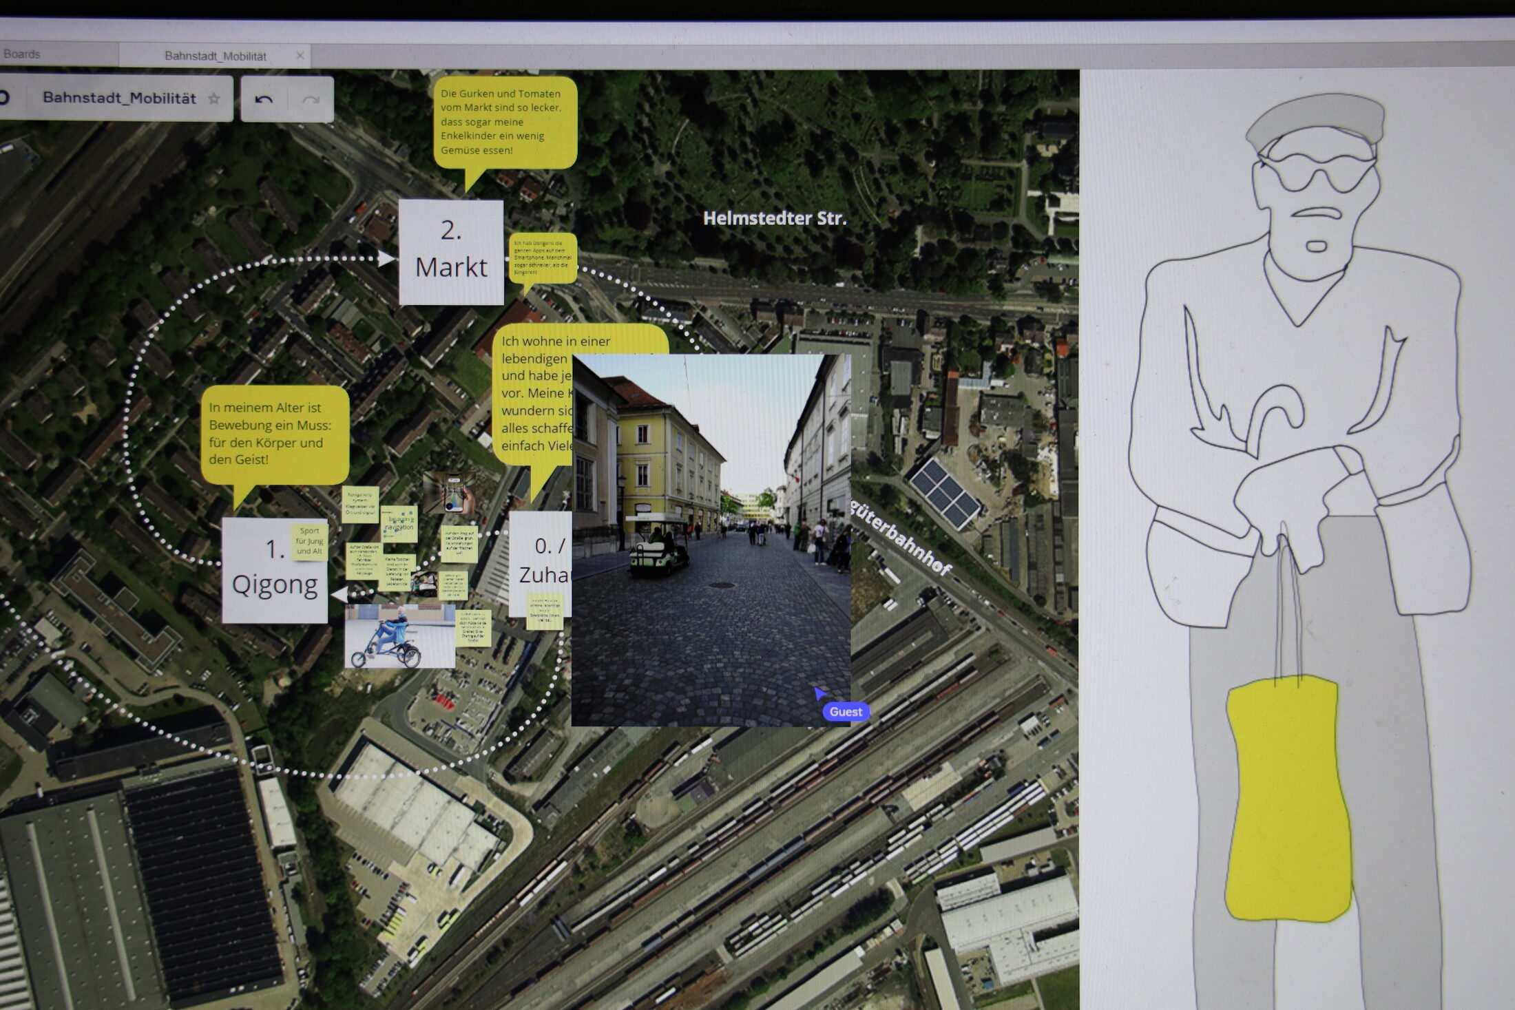Image resolution: width=1515 pixels, height=1010 pixels.
Task: Click the Bahnstadt_Mobilität board title
Action: tap(119, 98)
